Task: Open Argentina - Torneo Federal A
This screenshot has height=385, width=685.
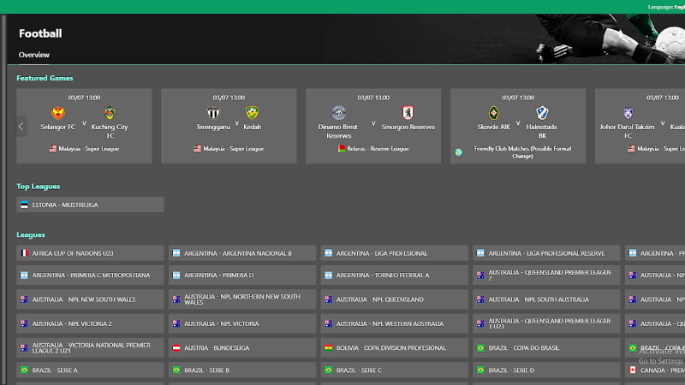Action: point(394,275)
